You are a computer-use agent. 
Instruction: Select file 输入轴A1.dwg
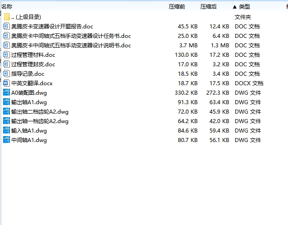(x=29, y=131)
